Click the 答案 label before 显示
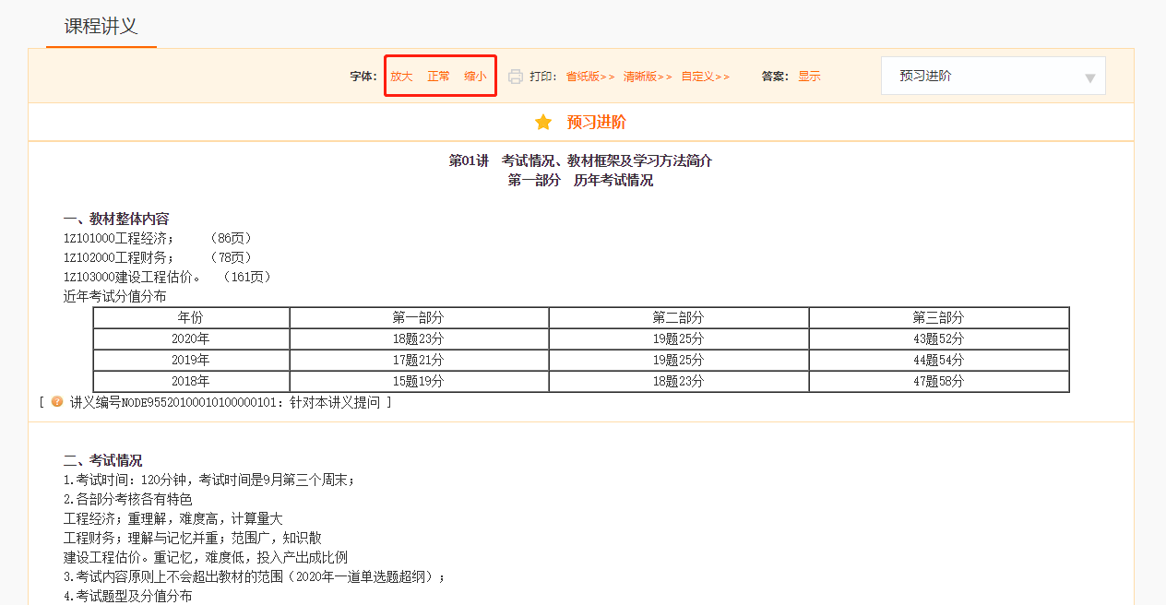This screenshot has height=605, width=1166. click(x=773, y=77)
